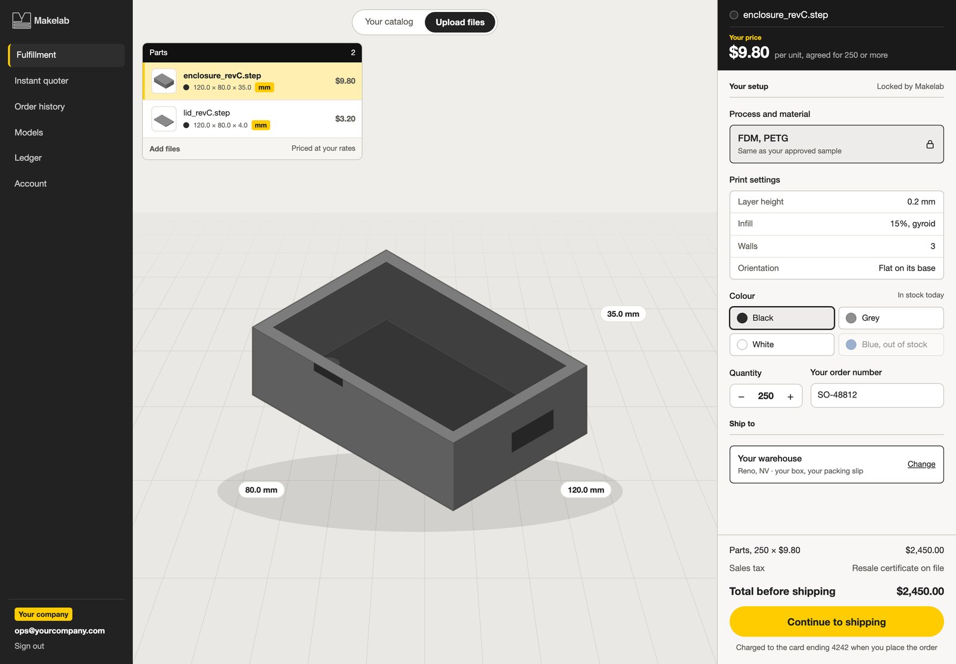Screen dimensions: 956x664
Task: Open Account in the sidebar
Action: tap(30, 183)
